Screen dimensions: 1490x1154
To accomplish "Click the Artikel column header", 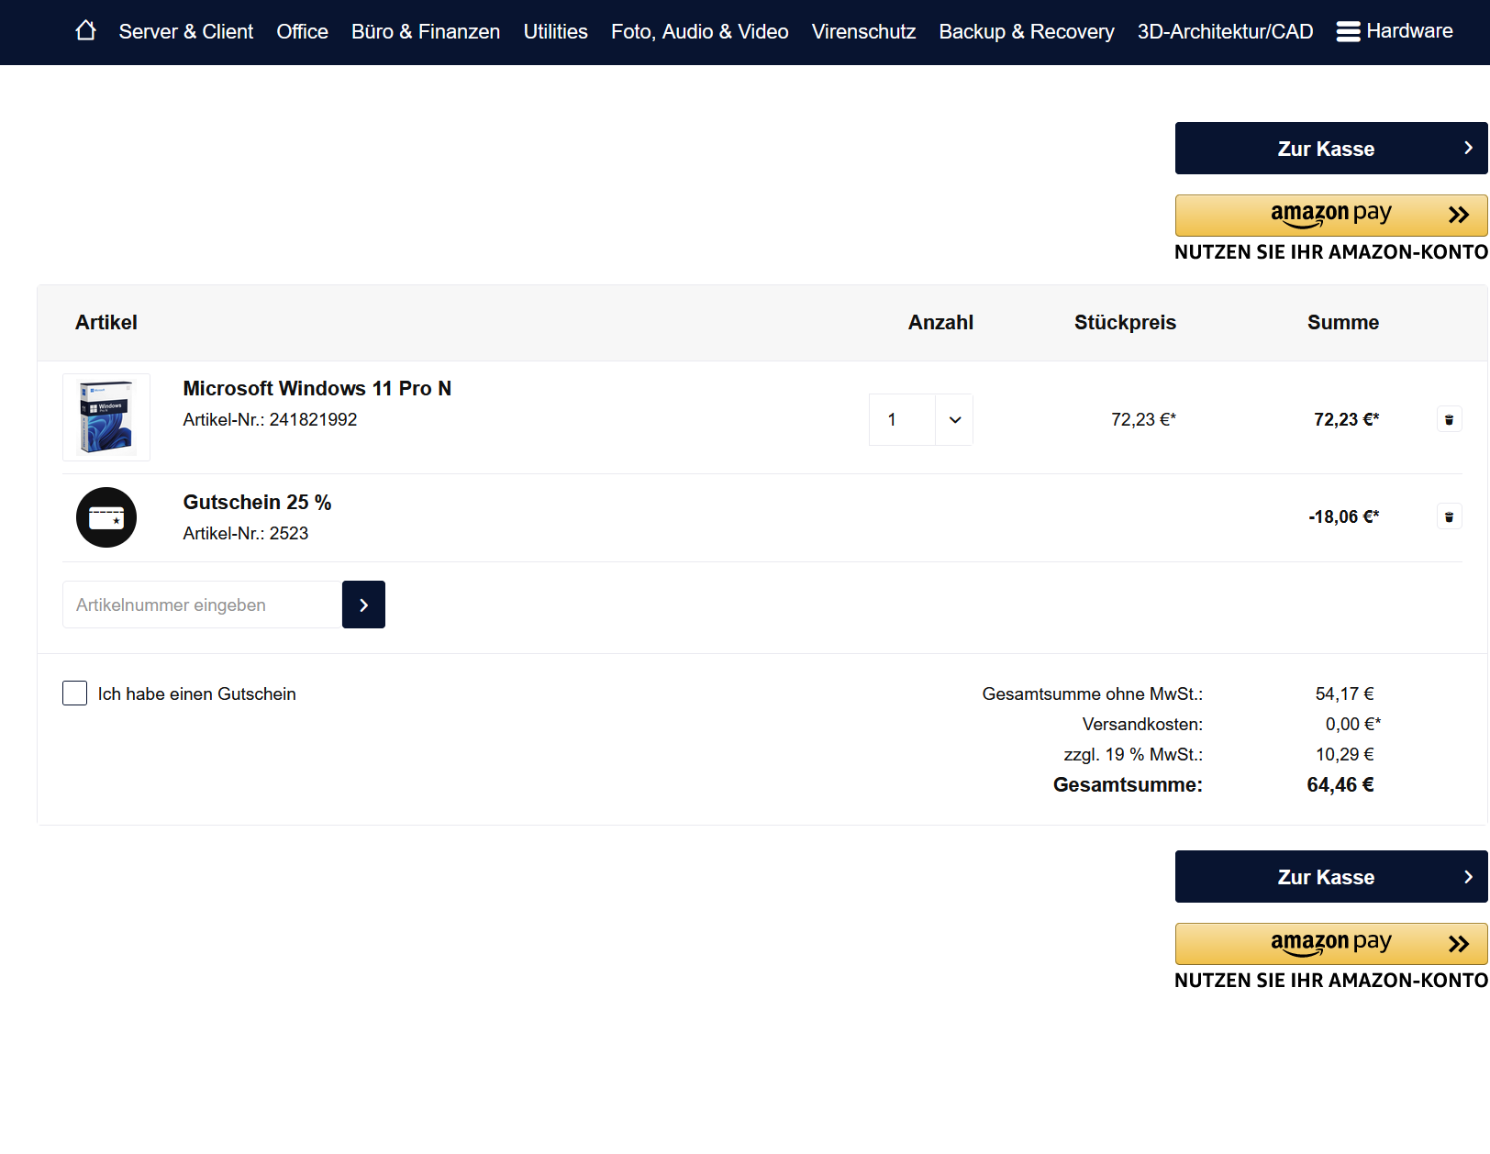I will tap(106, 322).
